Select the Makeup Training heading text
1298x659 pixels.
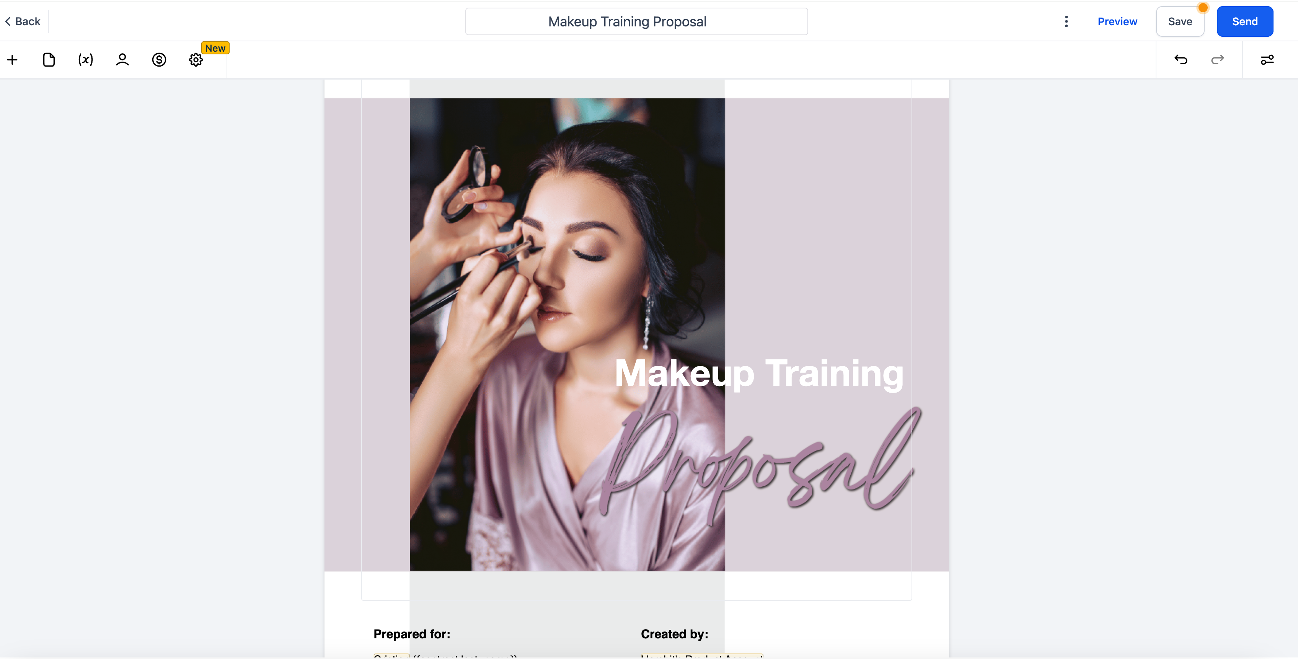coord(759,374)
